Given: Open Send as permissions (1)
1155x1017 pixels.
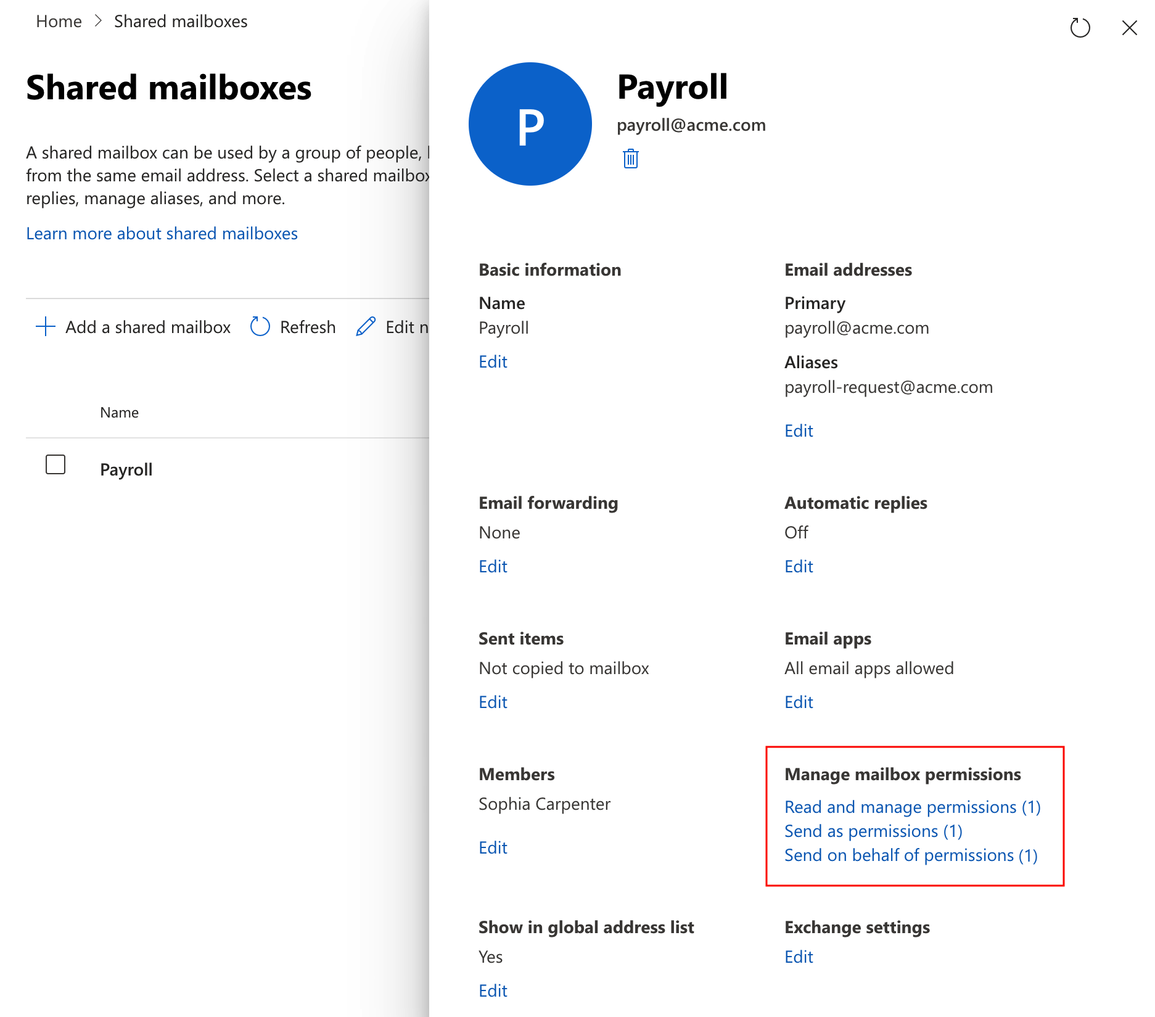Looking at the screenshot, I should 873,831.
